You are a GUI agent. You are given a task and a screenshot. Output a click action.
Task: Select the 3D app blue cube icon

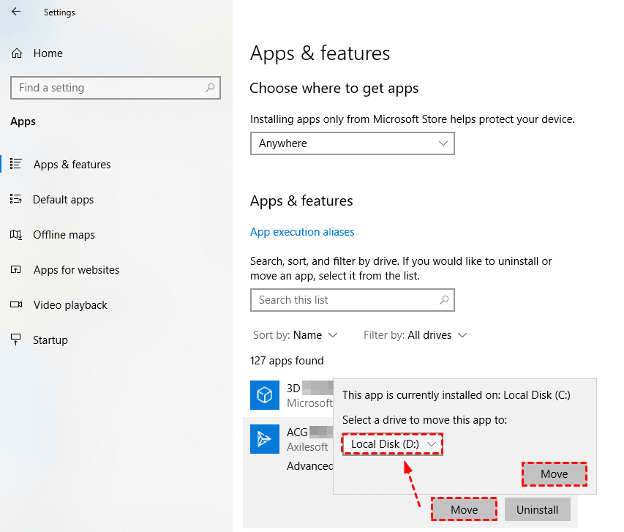pyautogui.click(x=265, y=395)
